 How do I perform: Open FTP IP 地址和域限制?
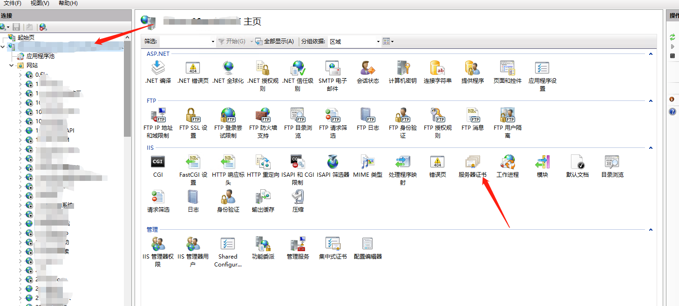[158, 123]
